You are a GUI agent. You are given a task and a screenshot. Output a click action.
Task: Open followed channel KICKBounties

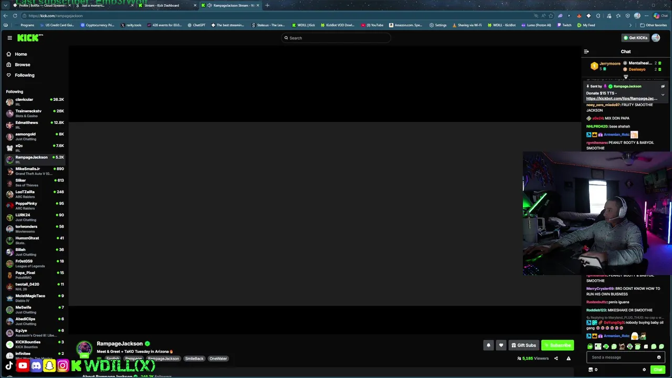(35, 344)
